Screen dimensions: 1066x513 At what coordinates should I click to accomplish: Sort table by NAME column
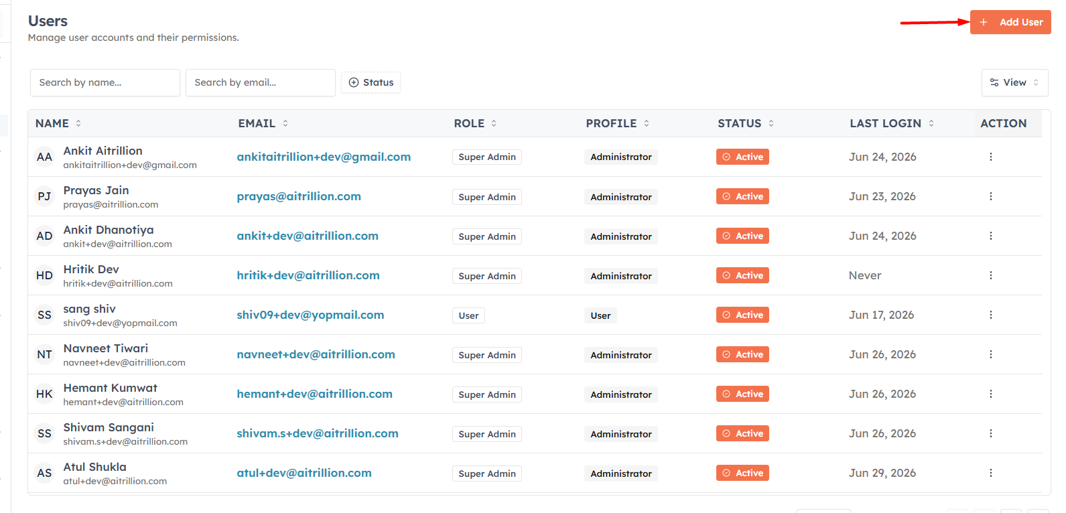(x=58, y=123)
